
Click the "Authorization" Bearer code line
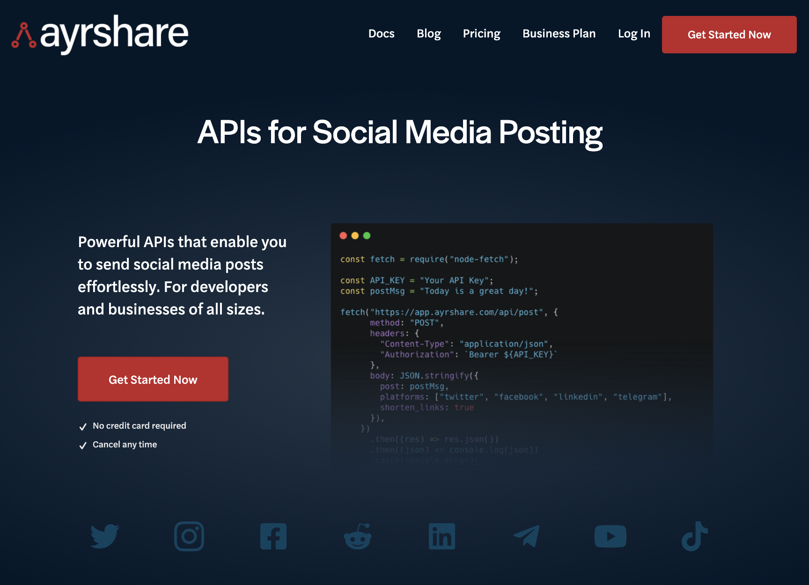[x=469, y=355]
